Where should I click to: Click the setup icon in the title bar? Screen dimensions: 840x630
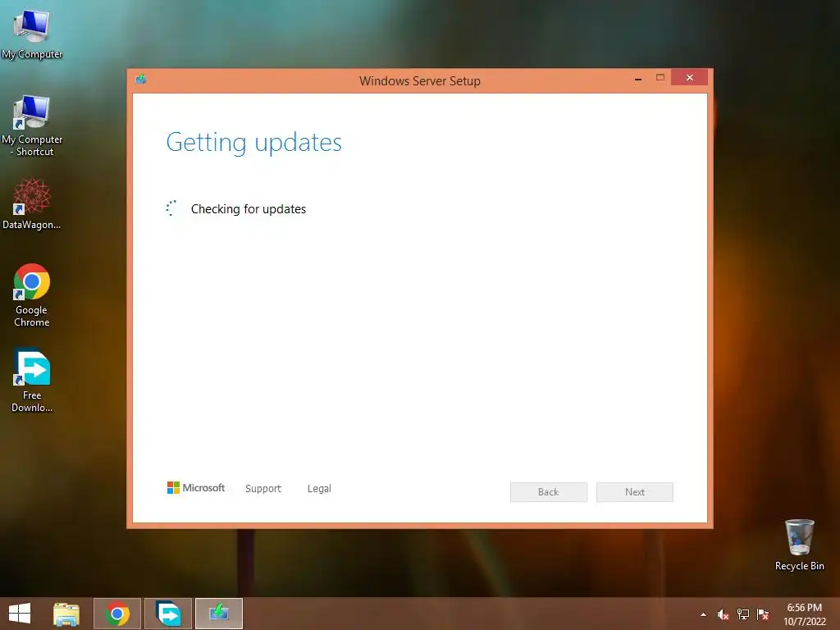pyautogui.click(x=141, y=80)
